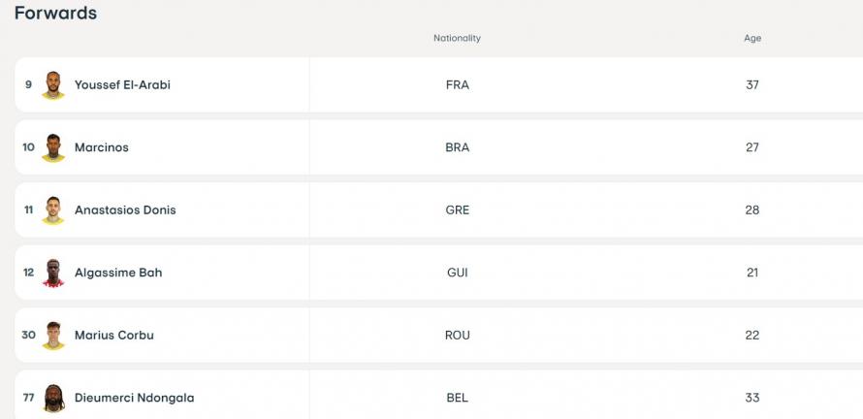
Task: Click the GUI nationality cell
Action: pos(458,273)
